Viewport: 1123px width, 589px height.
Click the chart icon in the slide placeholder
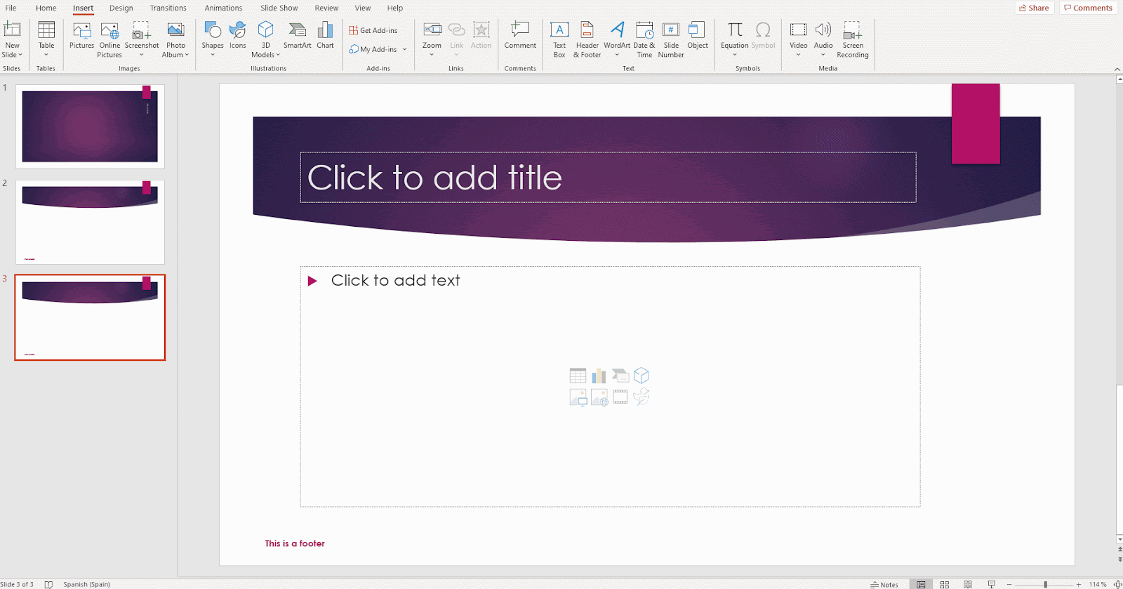tap(599, 376)
